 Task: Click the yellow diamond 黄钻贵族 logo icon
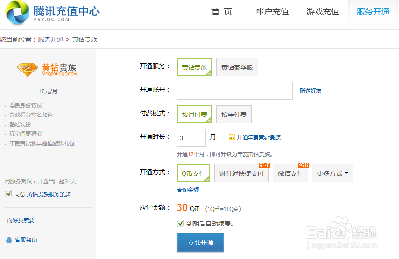(x=27, y=70)
